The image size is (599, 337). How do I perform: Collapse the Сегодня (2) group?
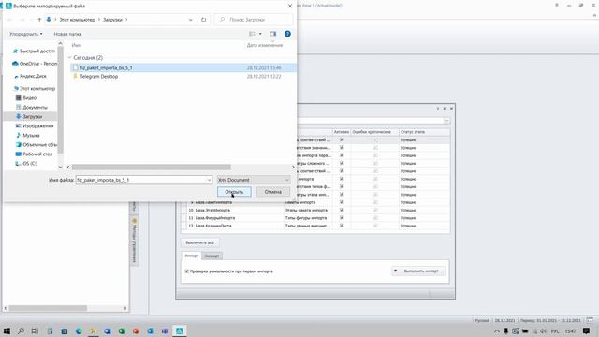pos(70,58)
